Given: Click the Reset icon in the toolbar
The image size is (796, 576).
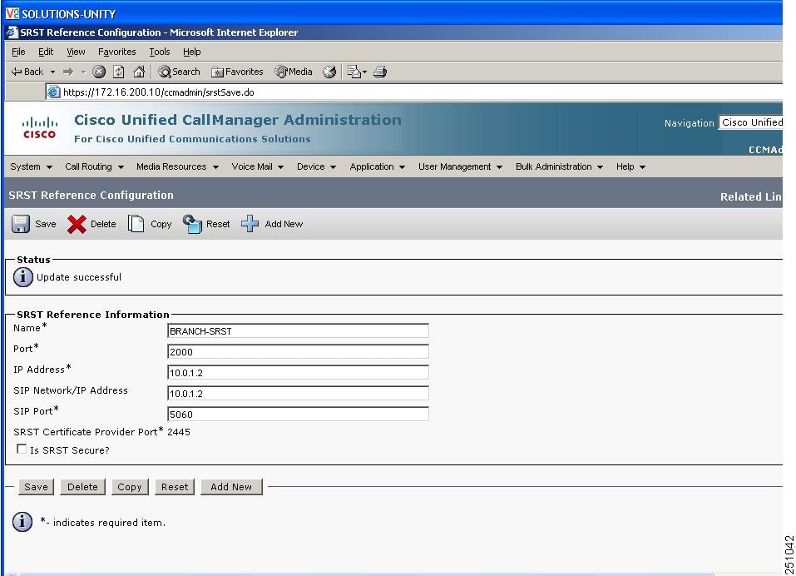Looking at the screenshot, I should [x=192, y=224].
